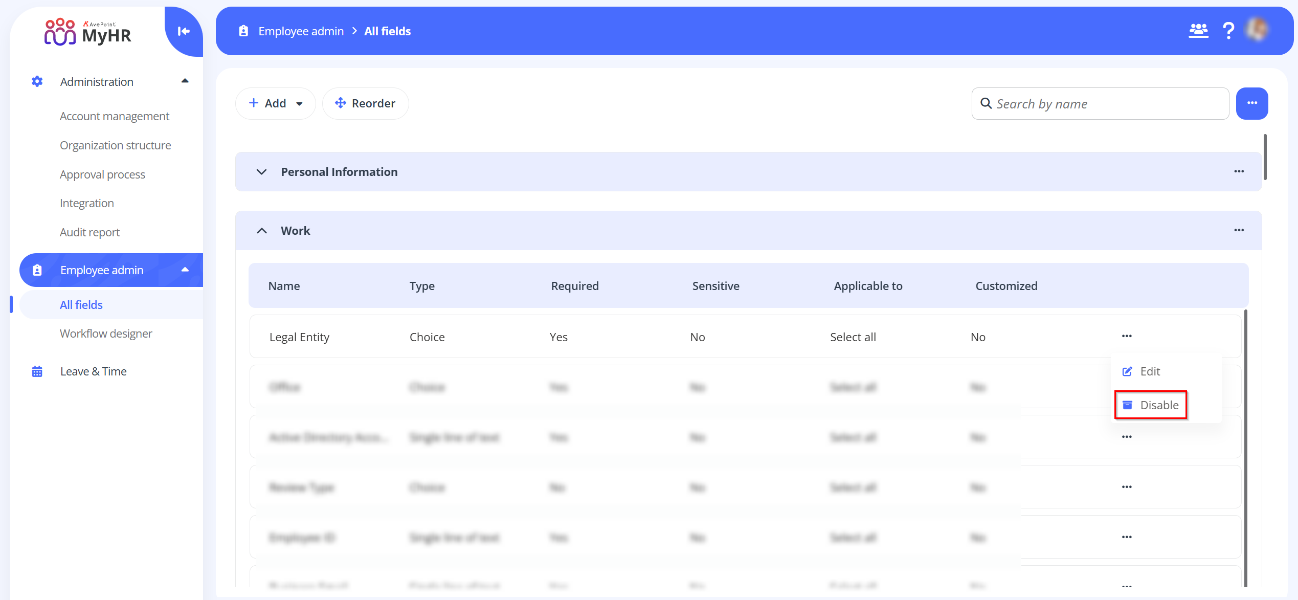This screenshot has width=1298, height=600.
Task: Open Workflow designer
Action: [x=106, y=334]
